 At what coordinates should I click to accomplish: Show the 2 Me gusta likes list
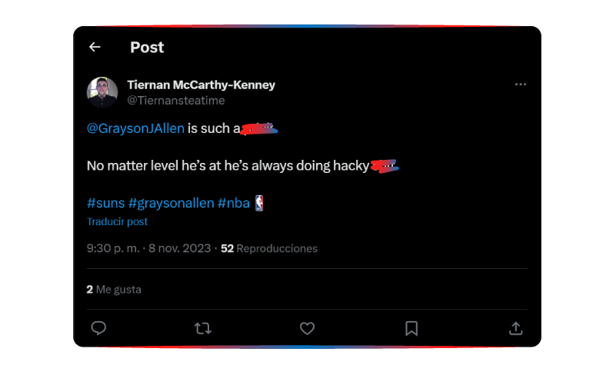(114, 290)
